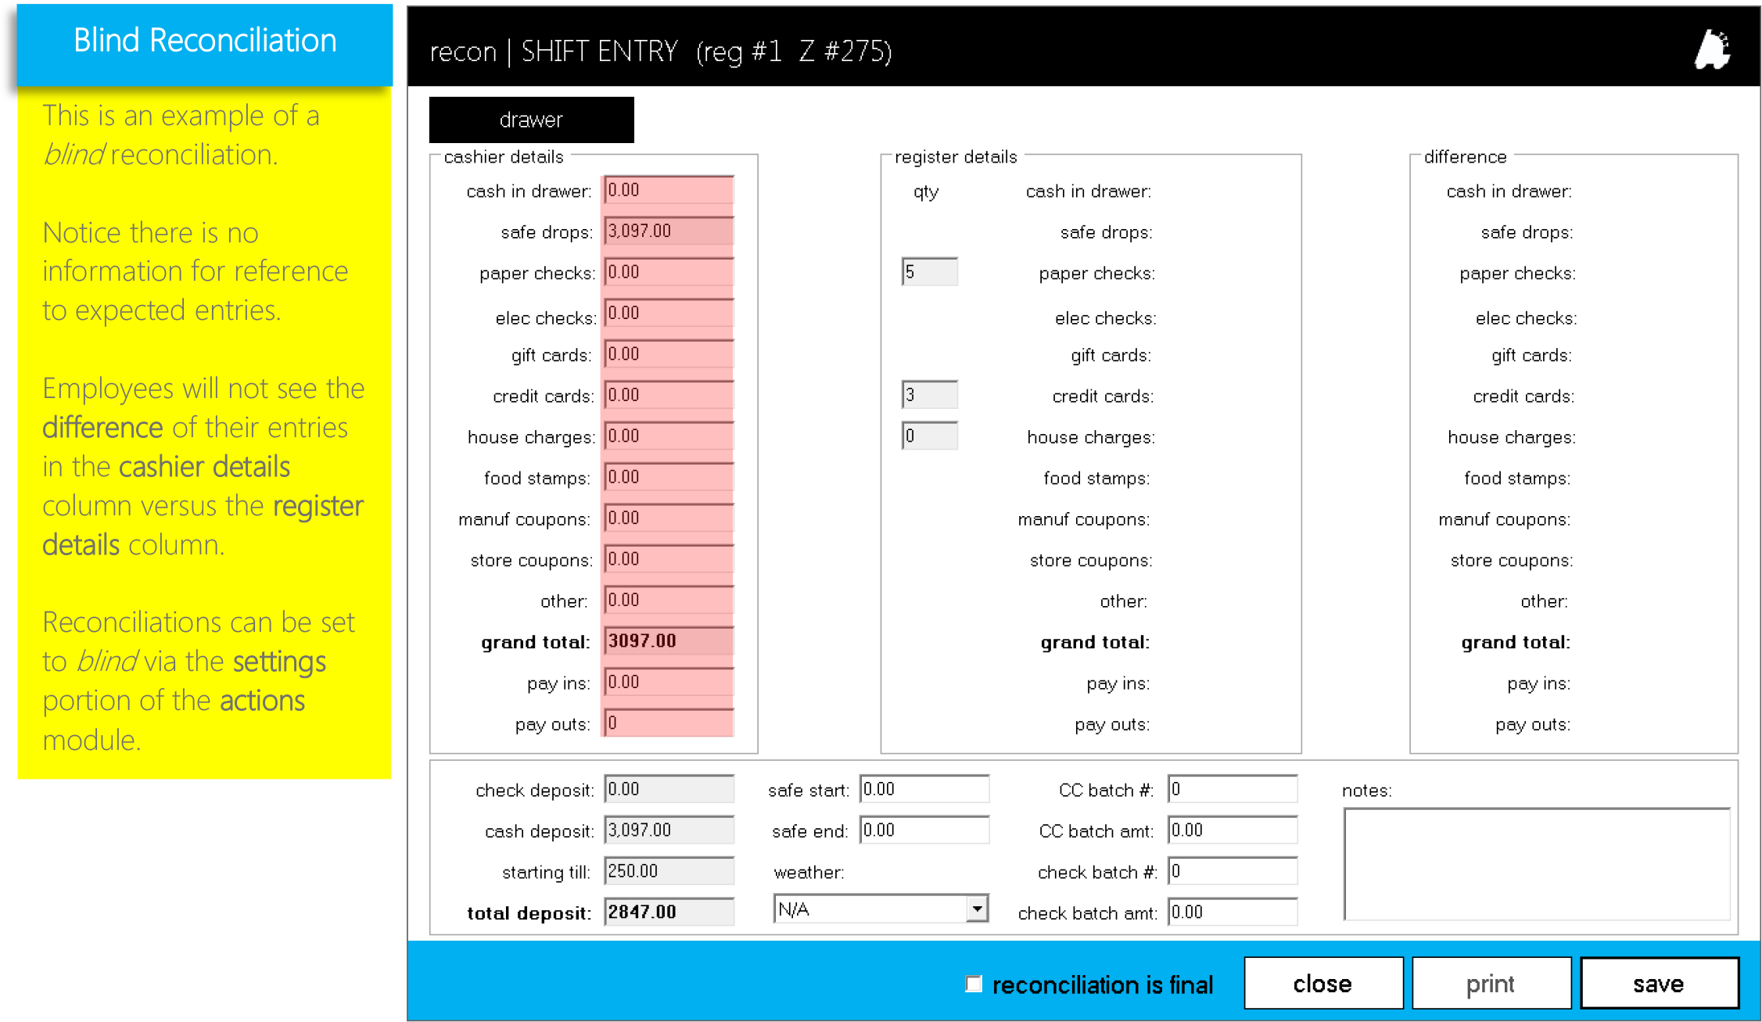Focus the cashier food stamps field
Screen dimensions: 1762x1022
pos(669,477)
